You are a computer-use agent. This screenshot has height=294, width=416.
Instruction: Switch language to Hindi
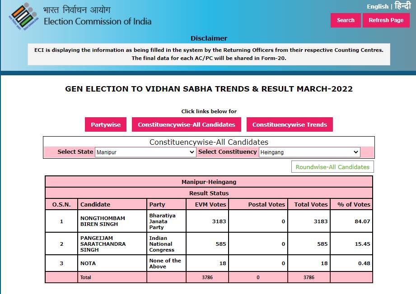(403, 5)
